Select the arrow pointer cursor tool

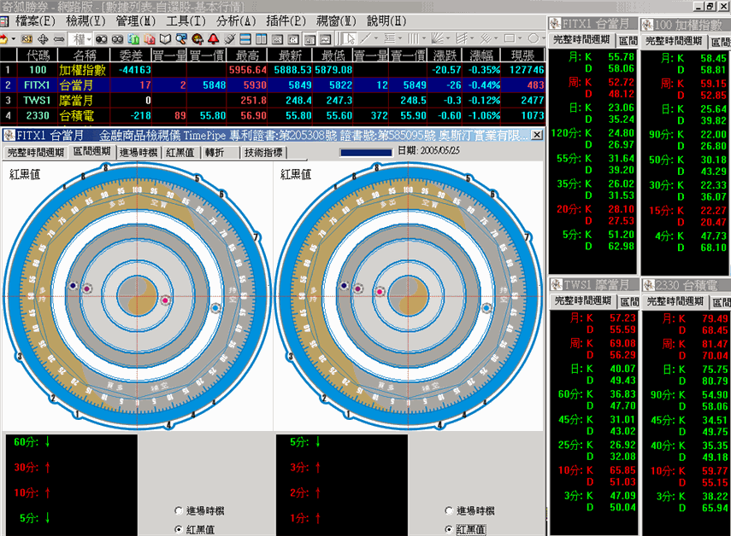(x=350, y=39)
